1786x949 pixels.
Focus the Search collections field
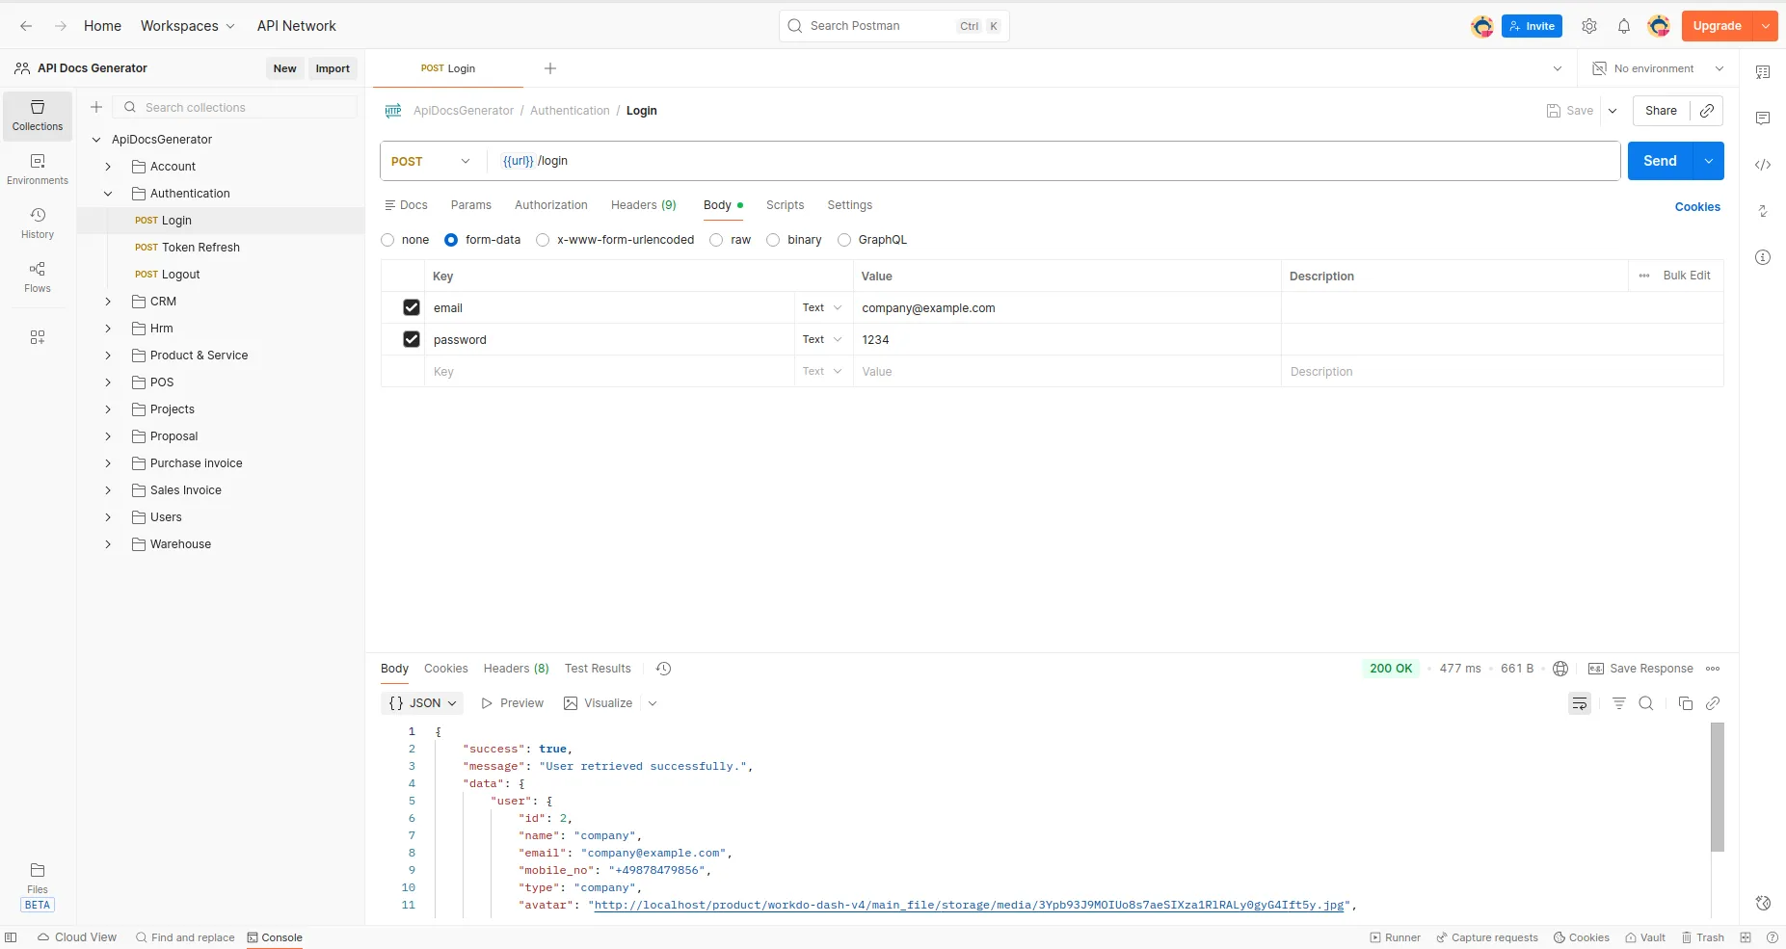pyautogui.click(x=235, y=108)
